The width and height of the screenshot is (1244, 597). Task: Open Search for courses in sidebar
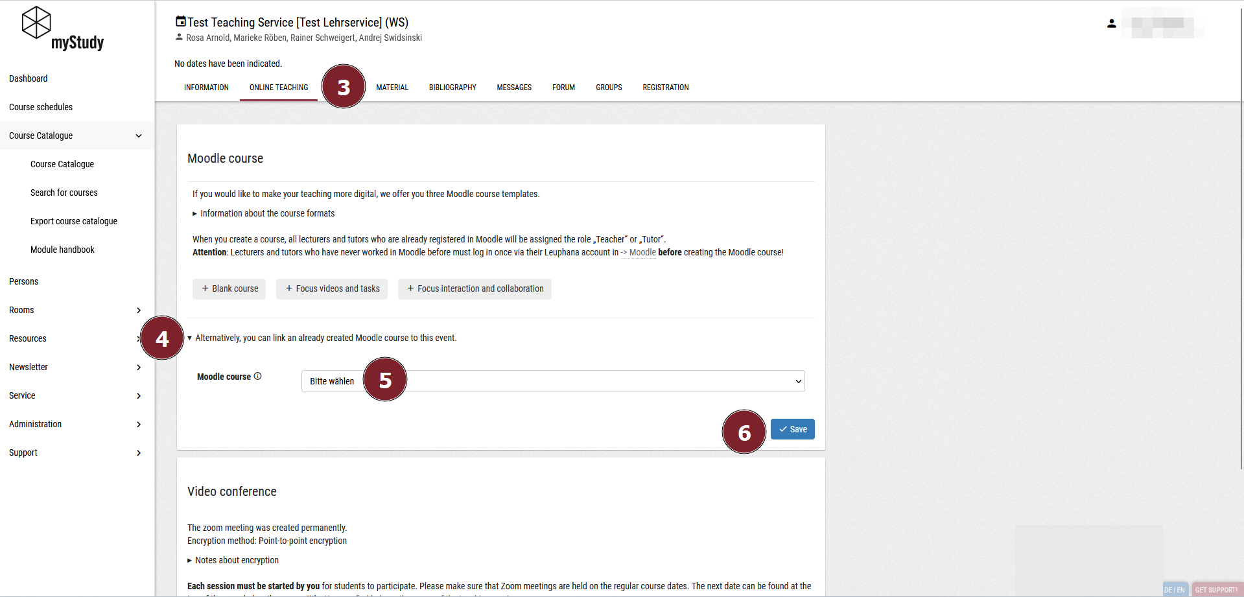tap(64, 193)
